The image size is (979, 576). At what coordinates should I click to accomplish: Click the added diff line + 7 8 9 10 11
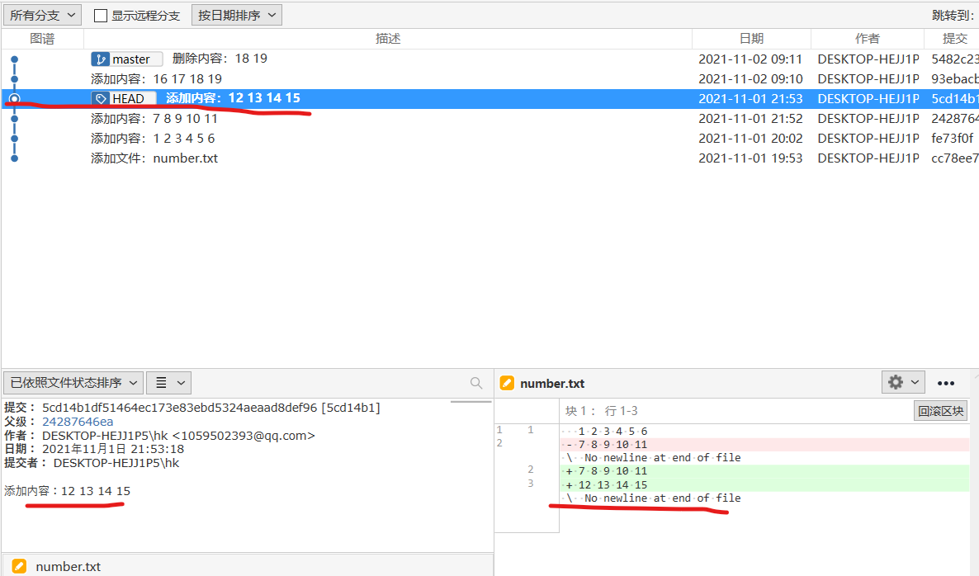[x=764, y=471]
